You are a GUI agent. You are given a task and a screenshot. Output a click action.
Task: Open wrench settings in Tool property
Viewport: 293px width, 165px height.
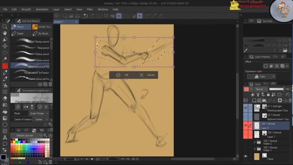(50, 124)
